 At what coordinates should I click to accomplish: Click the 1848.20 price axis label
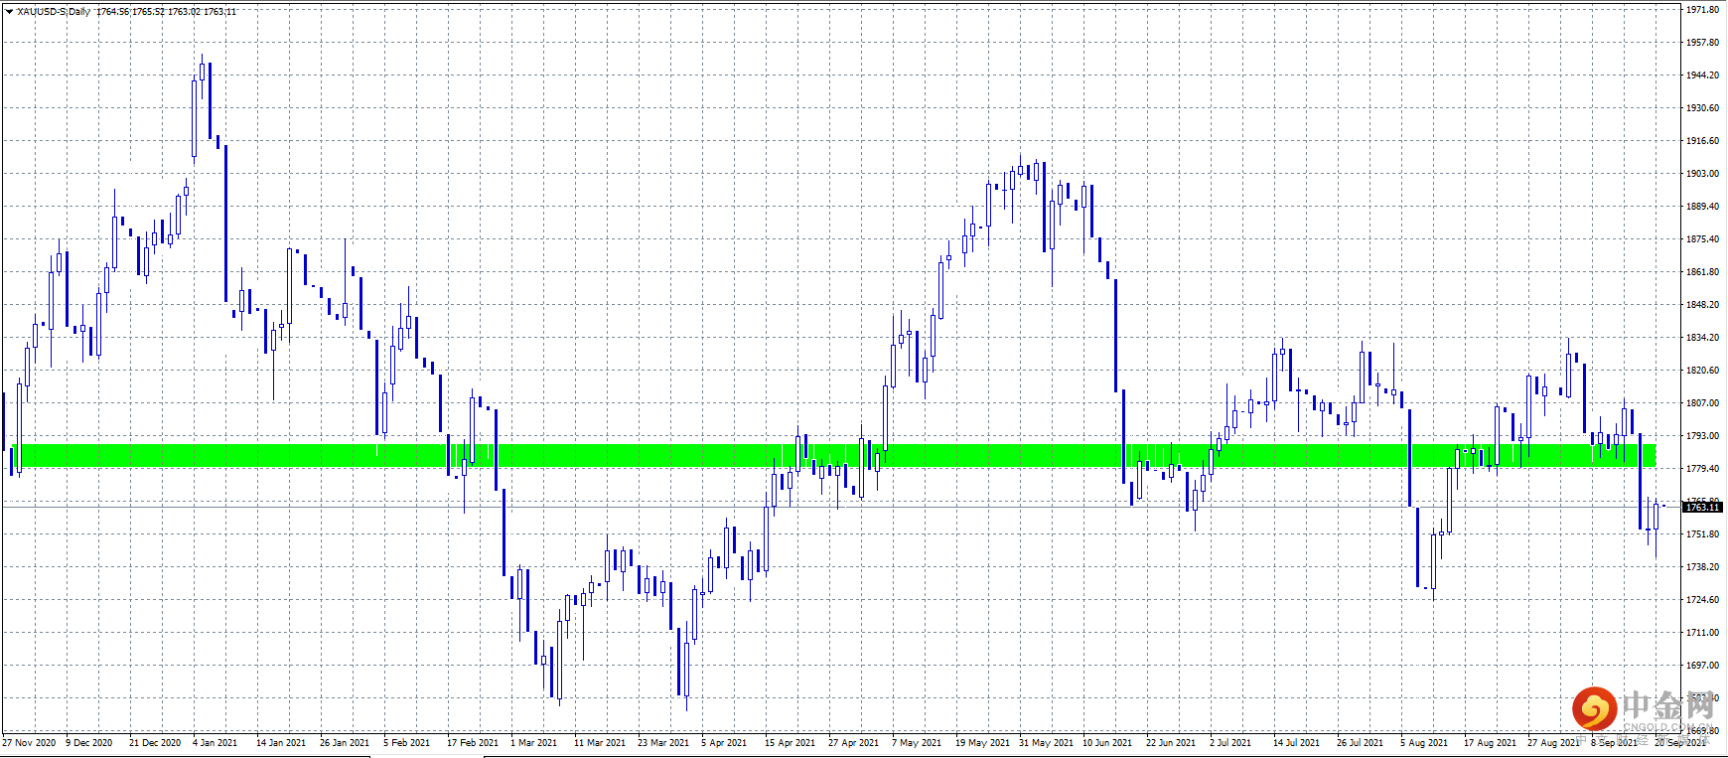coord(1702,305)
